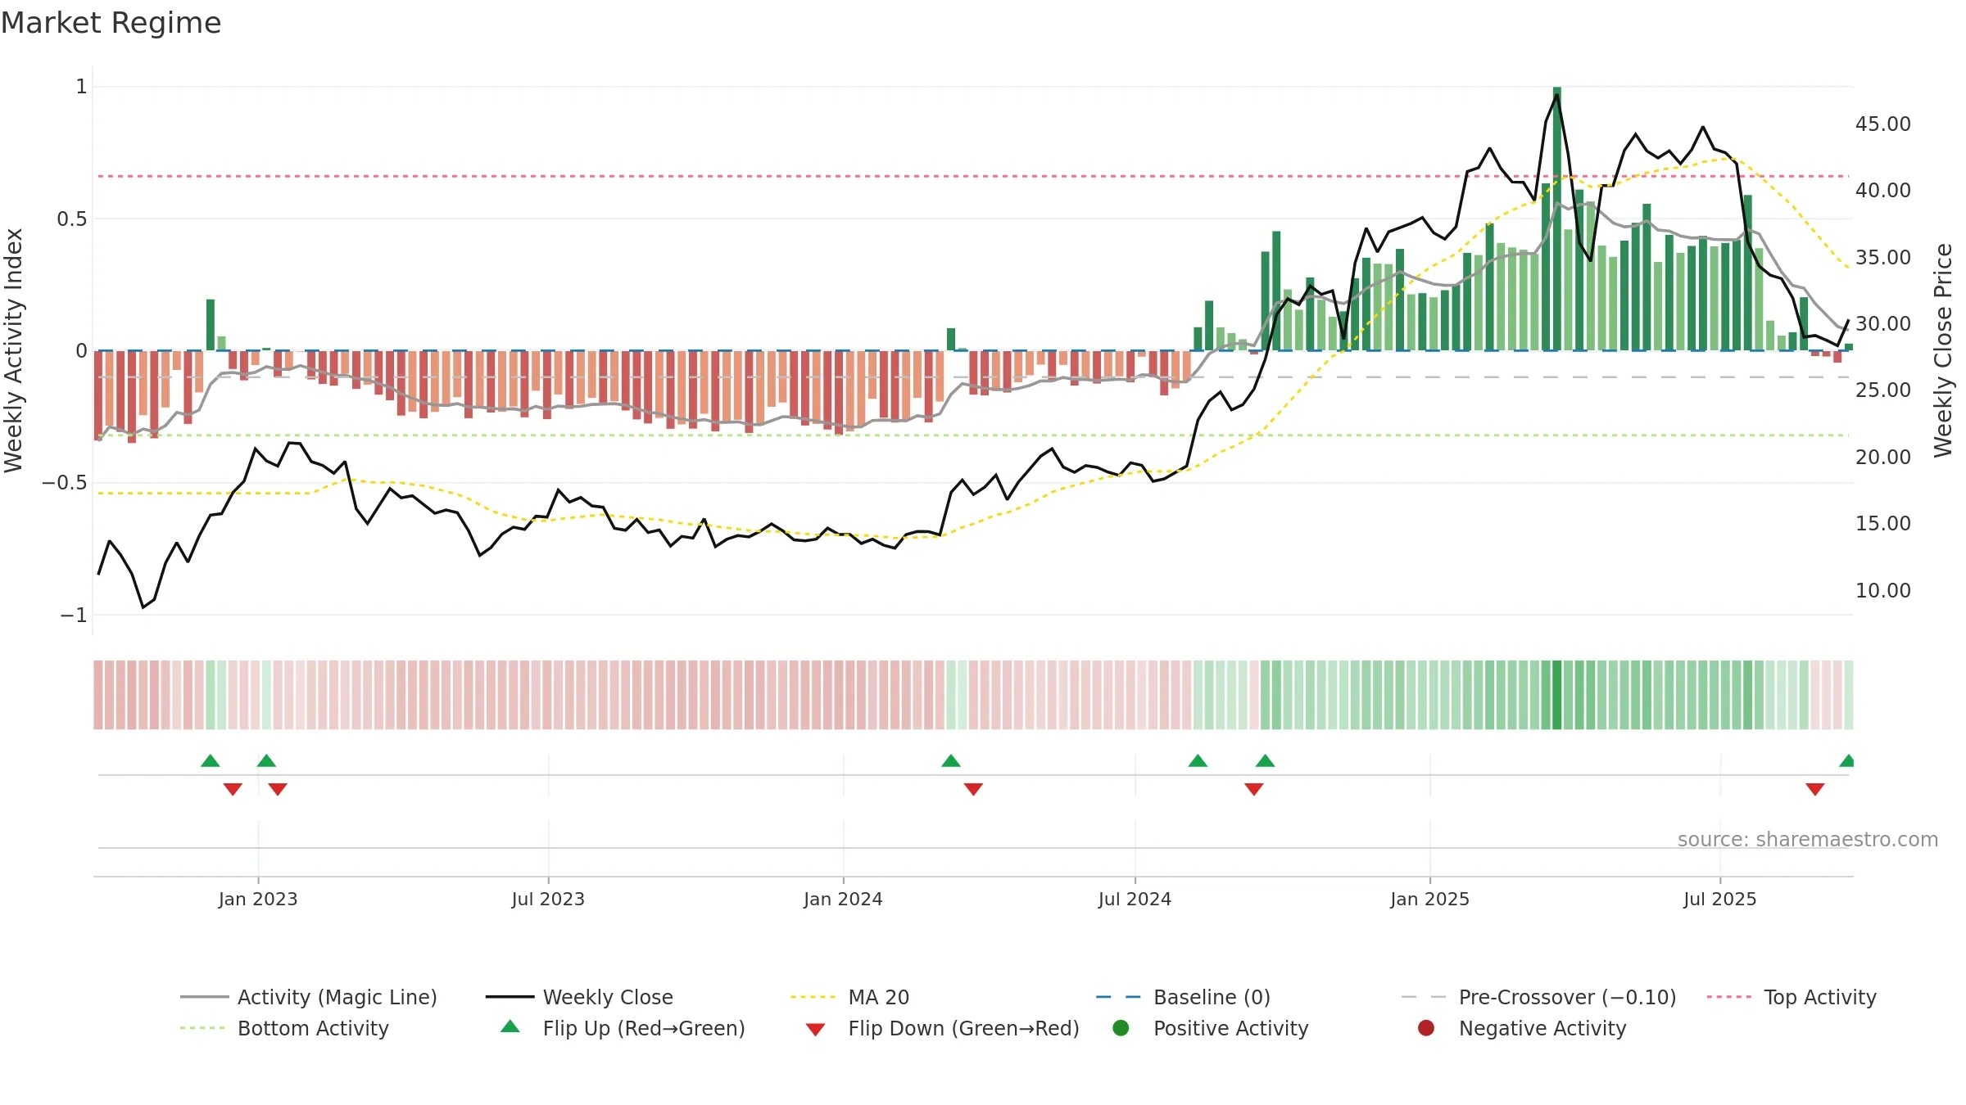Toggle the Flip Up (Red→Green) legend entry

coord(623,1028)
